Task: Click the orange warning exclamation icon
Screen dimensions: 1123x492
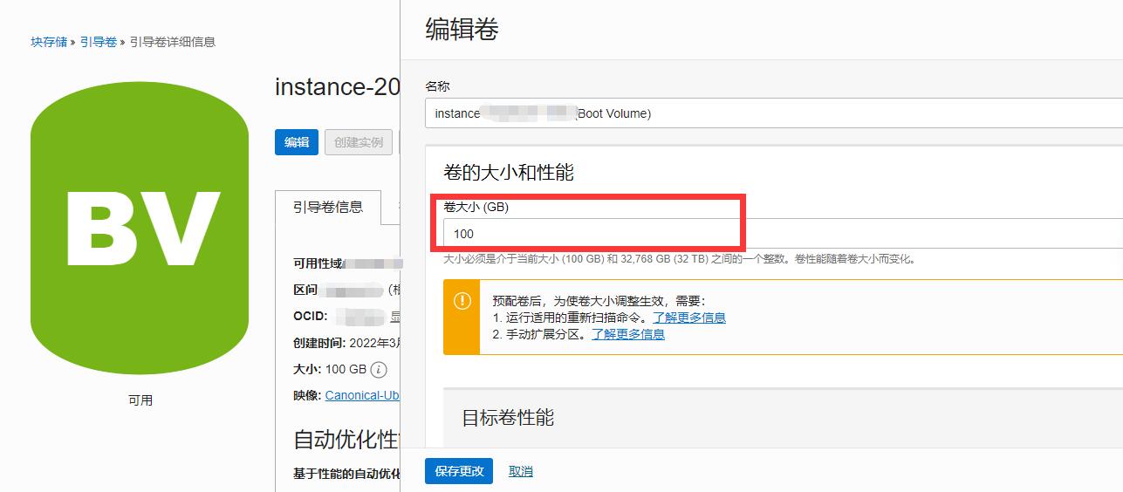Action: [462, 302]
